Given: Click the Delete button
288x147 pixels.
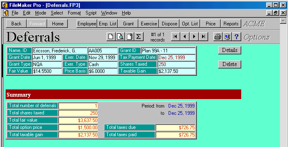Looking at the screenshot, I should [230, 64].
